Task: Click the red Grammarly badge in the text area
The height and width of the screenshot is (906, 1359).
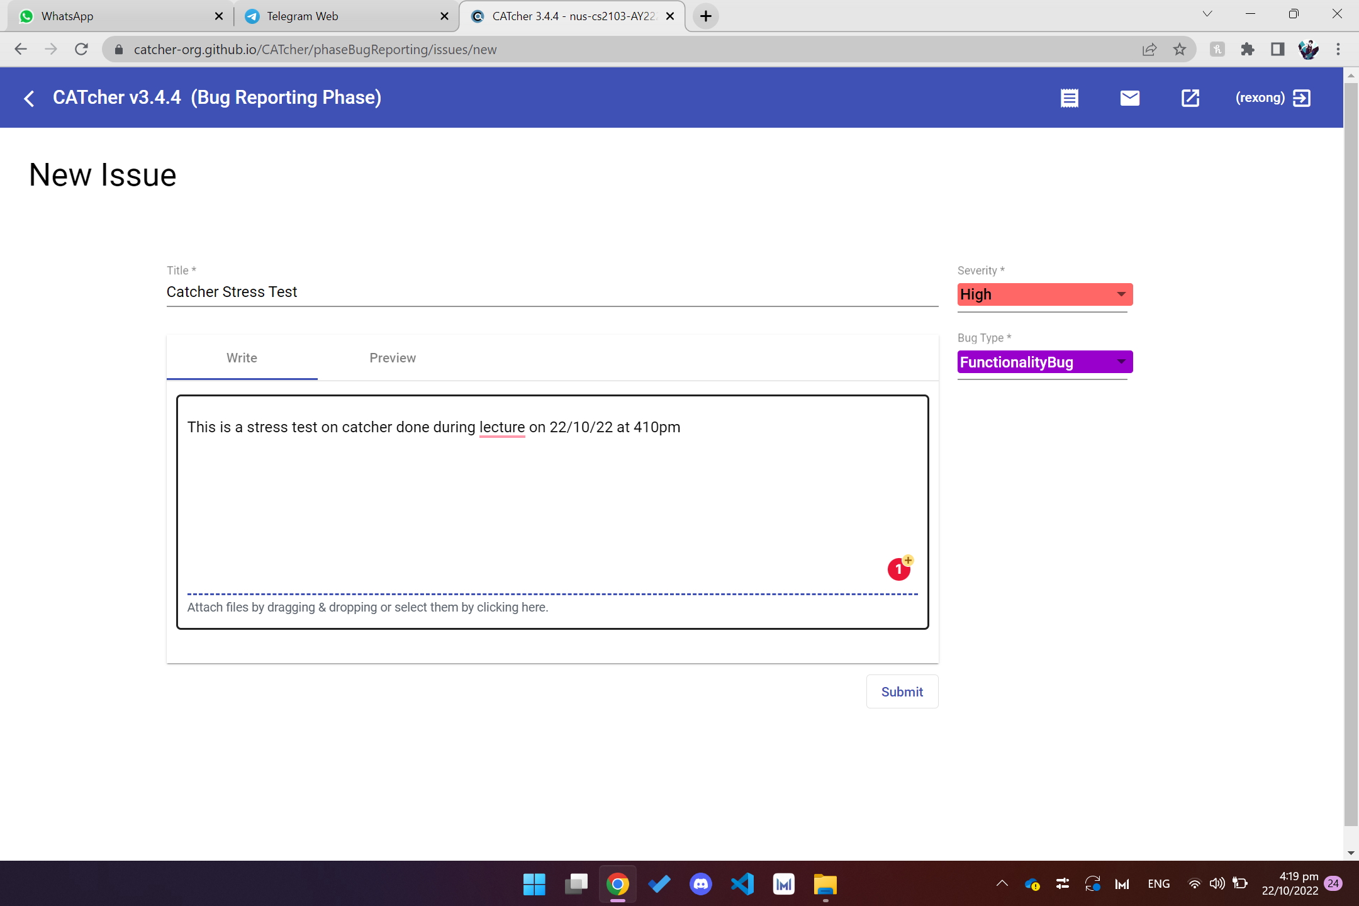Action: coord(898,569)
